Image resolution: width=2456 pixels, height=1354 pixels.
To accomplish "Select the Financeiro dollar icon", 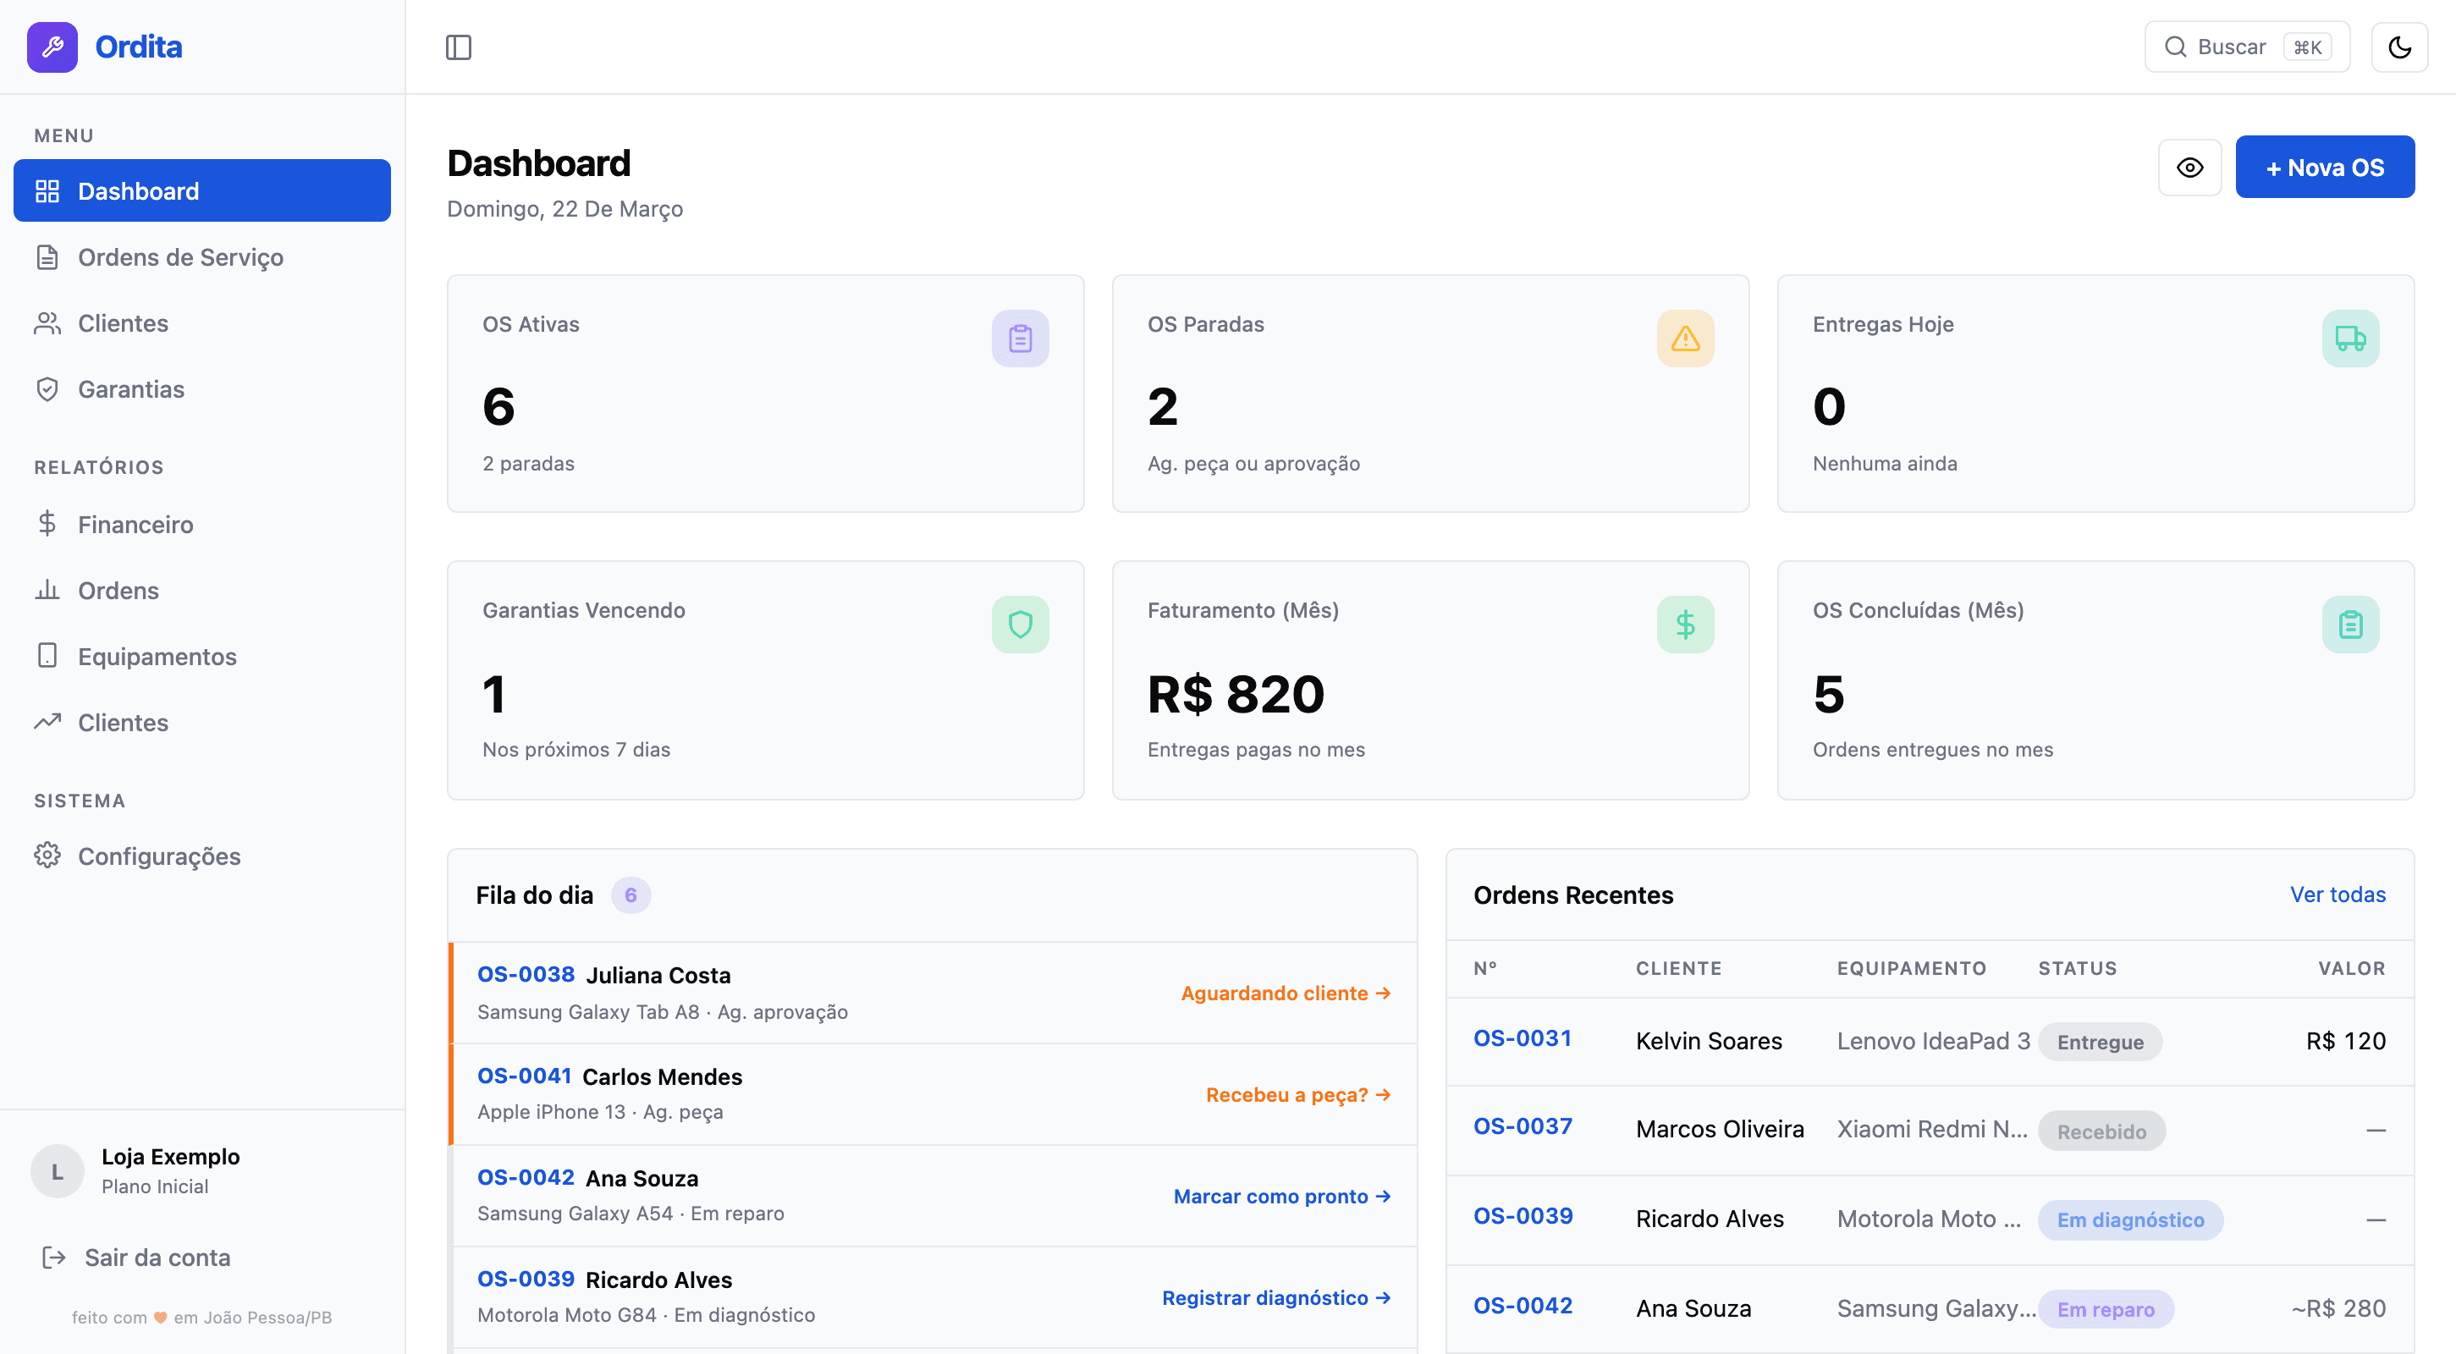I will (47, 524).
